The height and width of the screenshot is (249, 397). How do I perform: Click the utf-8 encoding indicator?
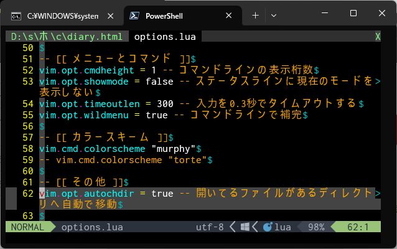(210, 227)
